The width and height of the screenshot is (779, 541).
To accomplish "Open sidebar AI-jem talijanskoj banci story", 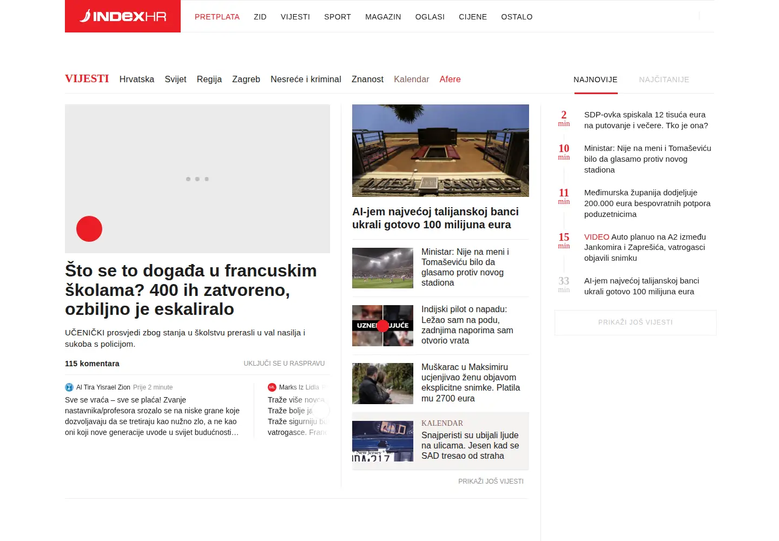I will [x=642, y=286].
